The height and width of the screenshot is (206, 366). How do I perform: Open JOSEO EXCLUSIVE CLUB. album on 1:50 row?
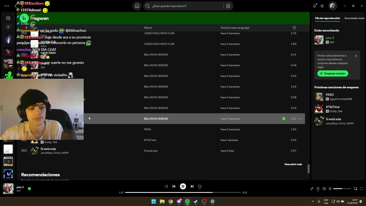coord(159,44)
